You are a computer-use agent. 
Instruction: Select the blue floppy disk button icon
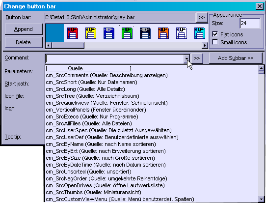(x=109, y=33)
